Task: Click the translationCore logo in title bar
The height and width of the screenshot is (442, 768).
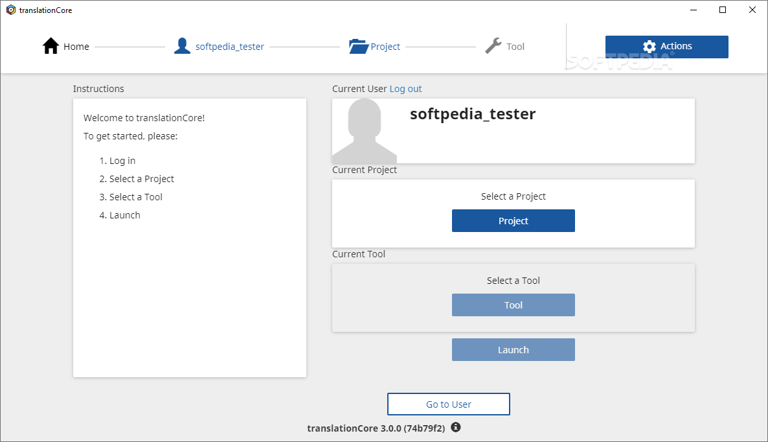Action: [11, 10]
